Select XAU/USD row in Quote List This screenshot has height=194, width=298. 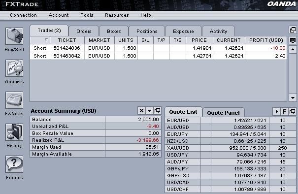231,148
